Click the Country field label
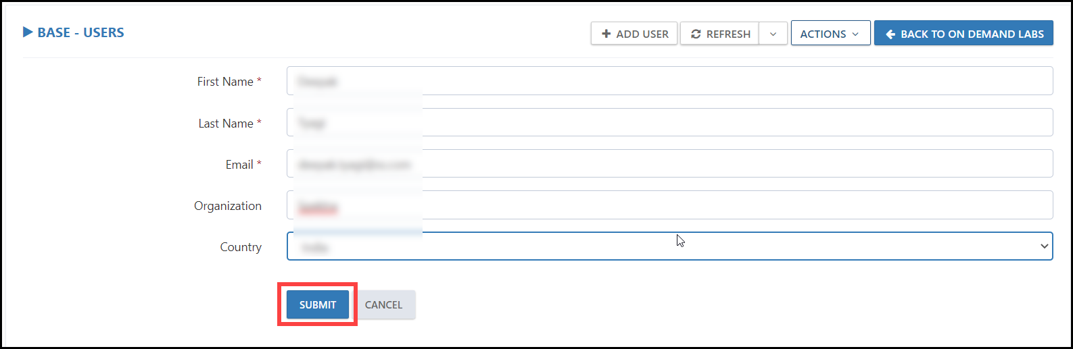Image resolution: width=1073 pixels, height=349 pixels. (x=241, y=247)
